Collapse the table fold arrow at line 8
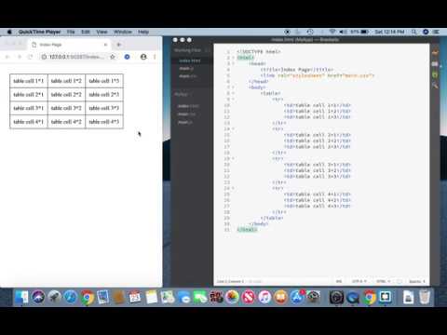 click(233, 93)
